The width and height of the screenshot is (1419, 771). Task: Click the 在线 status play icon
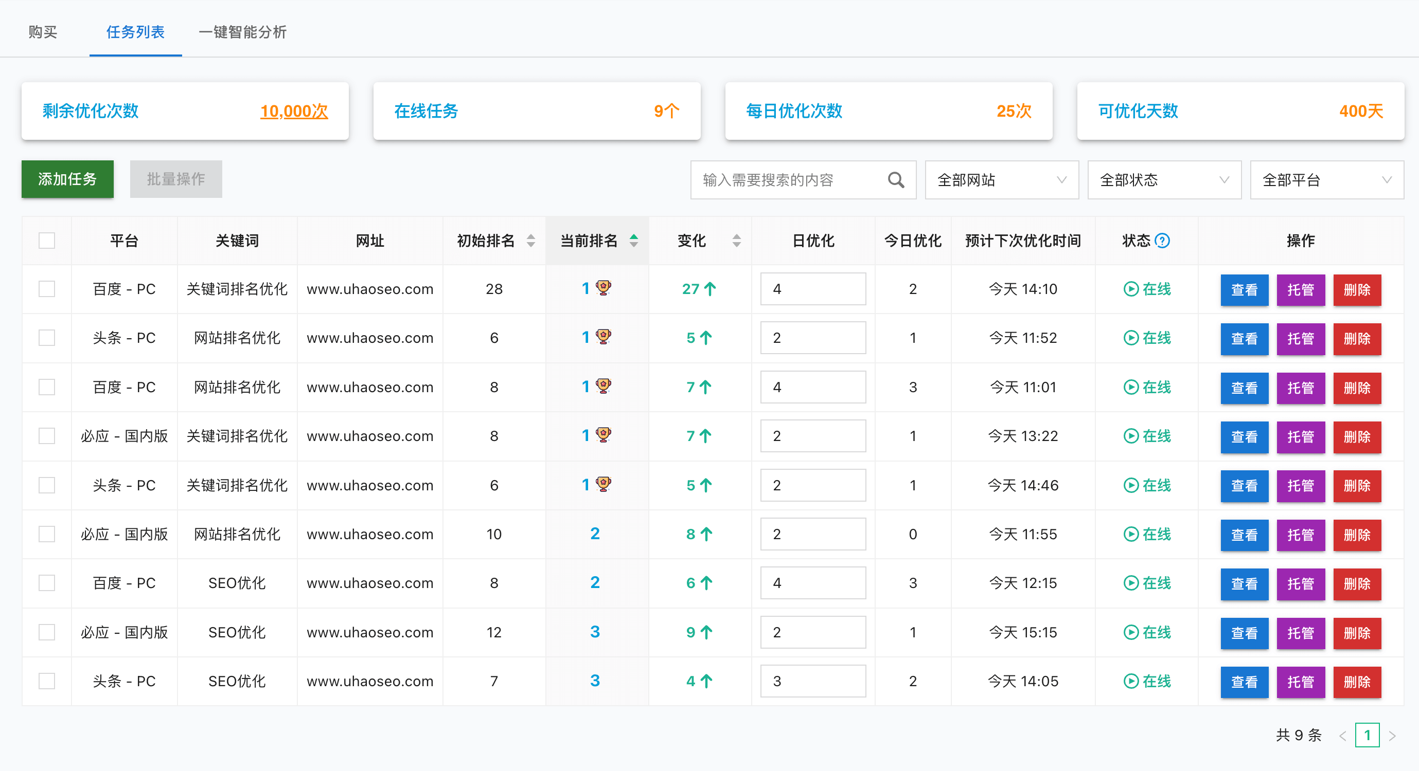pos(1131,289)
